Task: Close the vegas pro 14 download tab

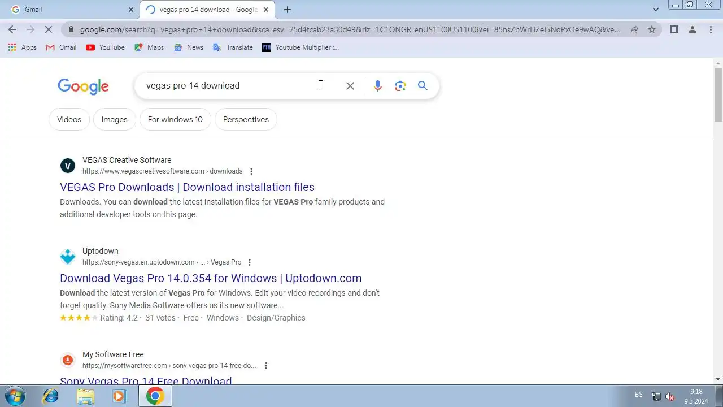Action: (x=266, y=10)
